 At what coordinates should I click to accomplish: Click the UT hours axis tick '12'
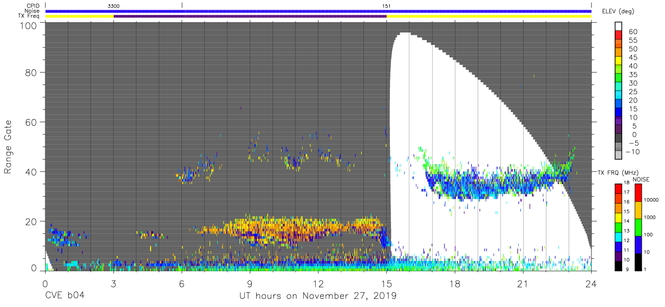click(318, 283)
